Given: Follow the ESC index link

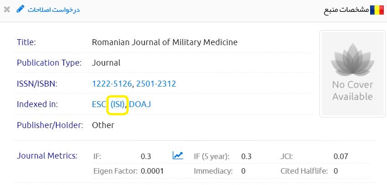Looking at the screenshot, I should pos(99,104).
